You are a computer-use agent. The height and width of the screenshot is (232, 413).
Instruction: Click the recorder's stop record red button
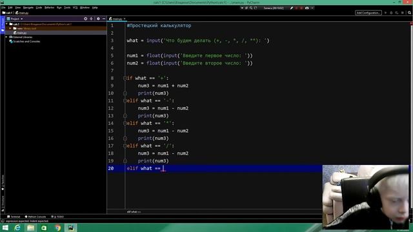tap(301, 8)
